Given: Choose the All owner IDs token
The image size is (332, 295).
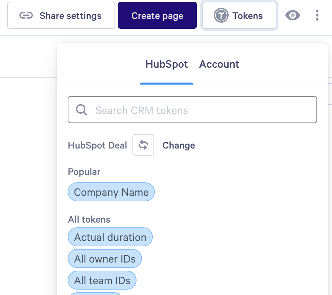Looking at the screenshot, I should [x=105, y=259].
